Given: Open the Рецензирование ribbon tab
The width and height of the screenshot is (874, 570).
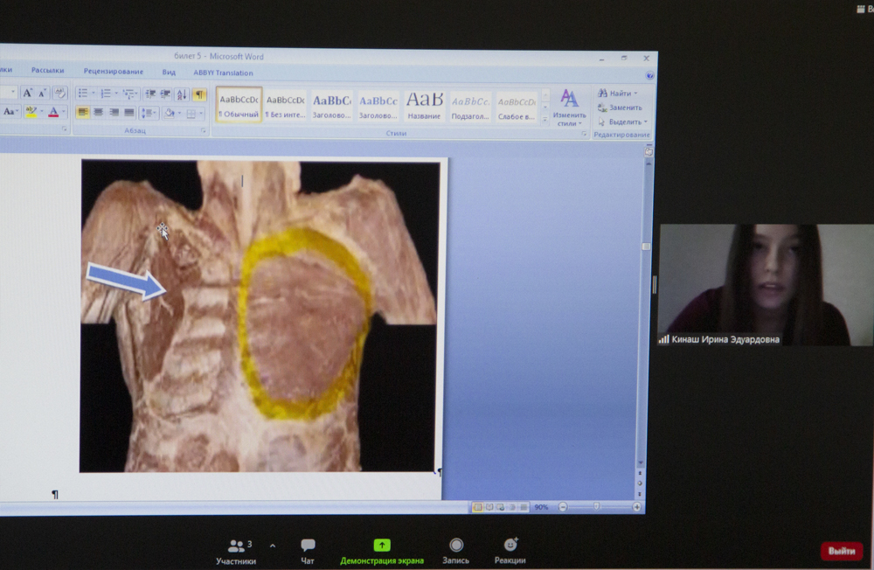Looking at the screenshot, I should 114,72.
